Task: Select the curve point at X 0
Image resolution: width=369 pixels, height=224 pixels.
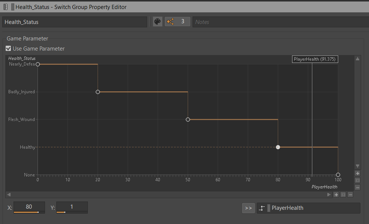Action: (38, 64)
